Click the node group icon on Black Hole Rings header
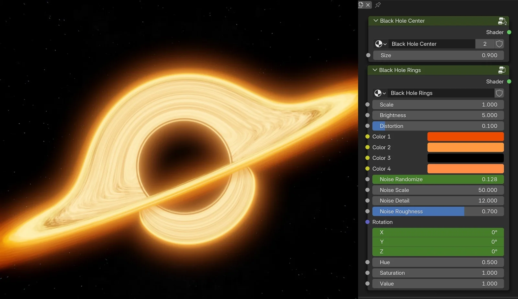Viewport: 518px width, 299px height. 501,70
